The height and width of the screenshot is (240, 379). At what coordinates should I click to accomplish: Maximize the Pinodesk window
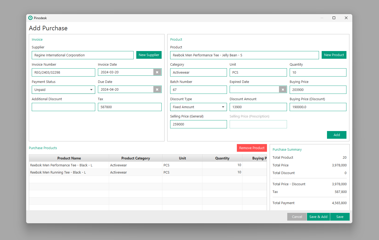[x=334, y=18]
